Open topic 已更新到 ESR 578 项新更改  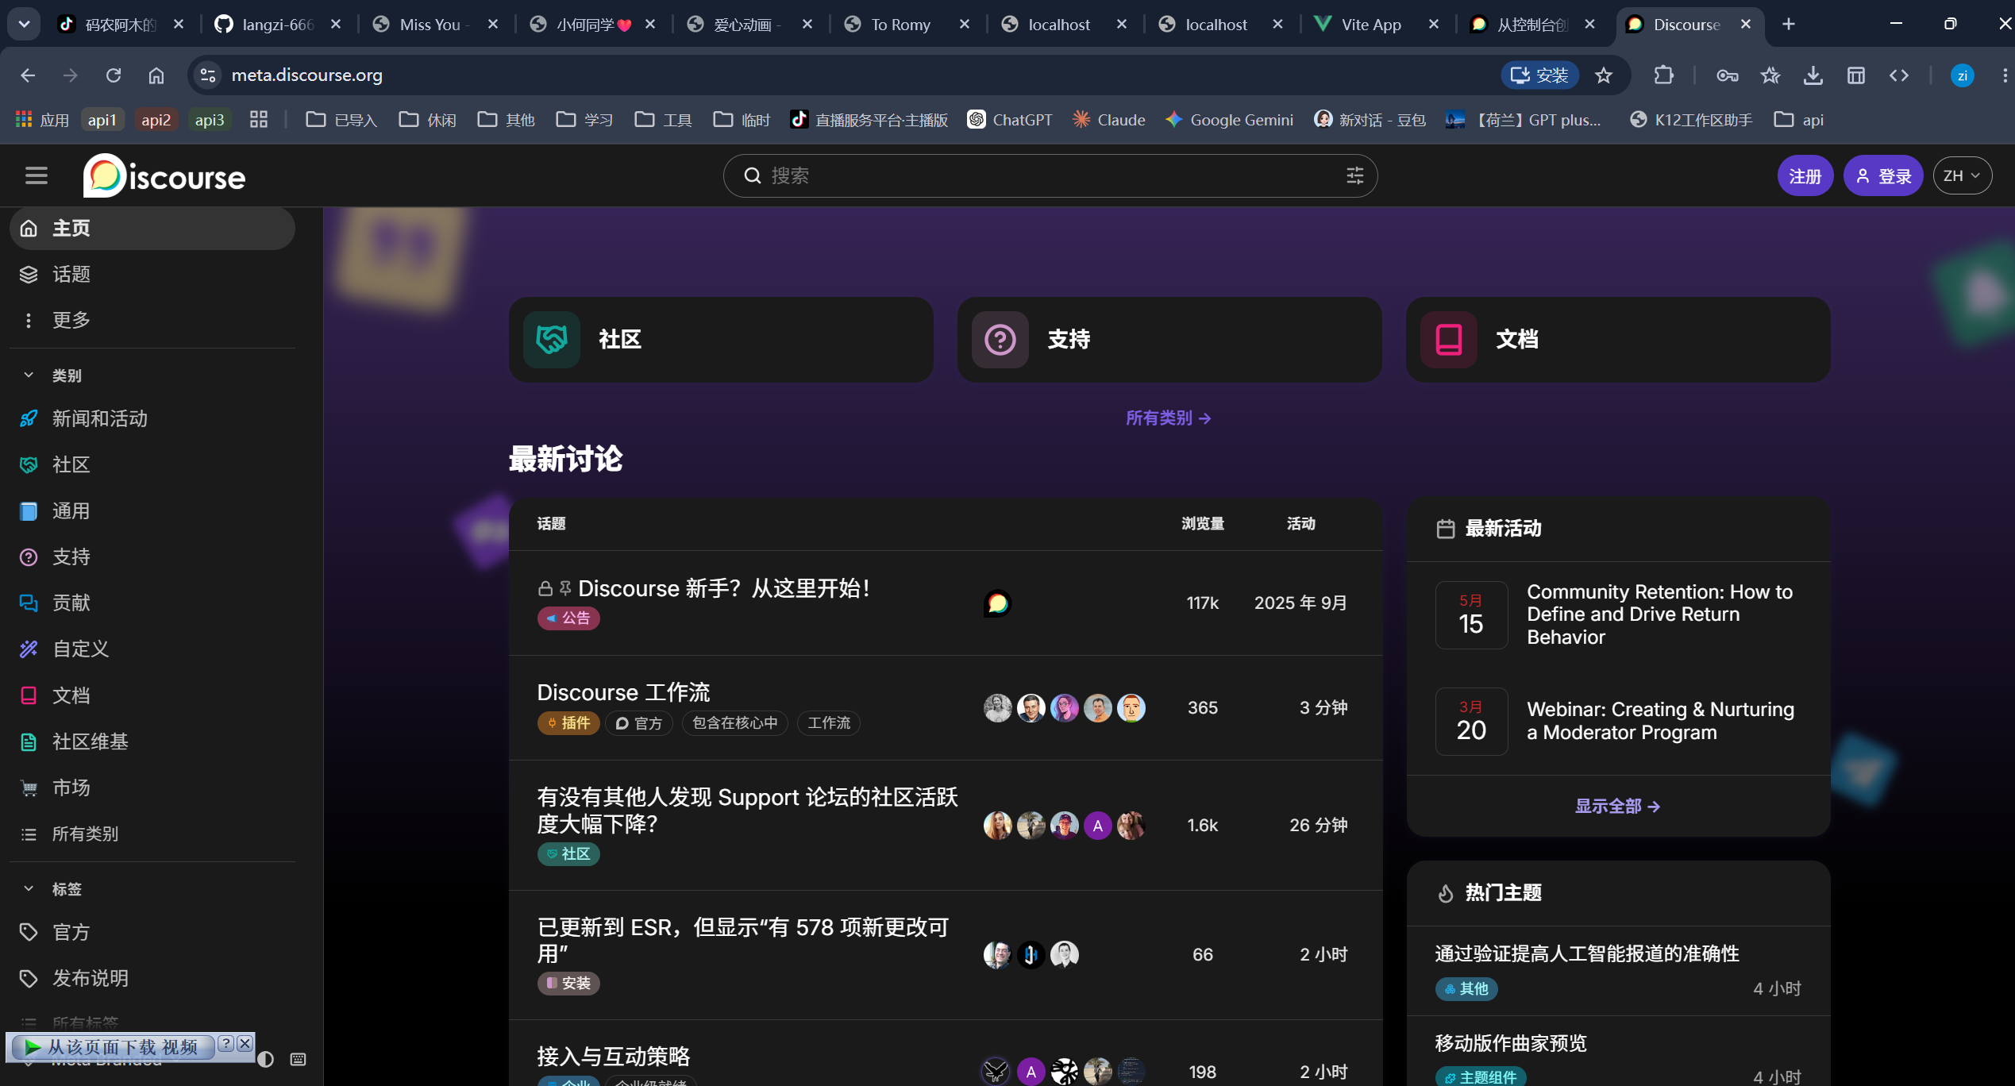pyautogui.click(x=743, y=941)
